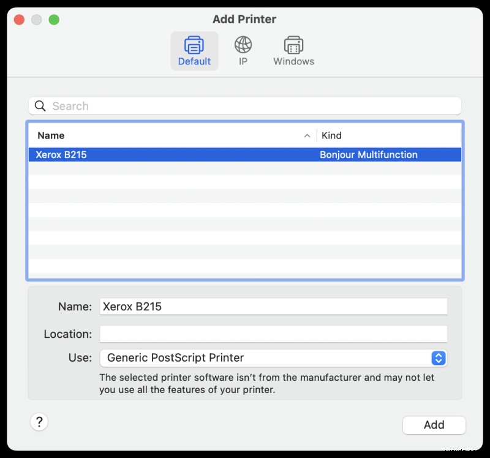Click the Add button

[434, 425]
